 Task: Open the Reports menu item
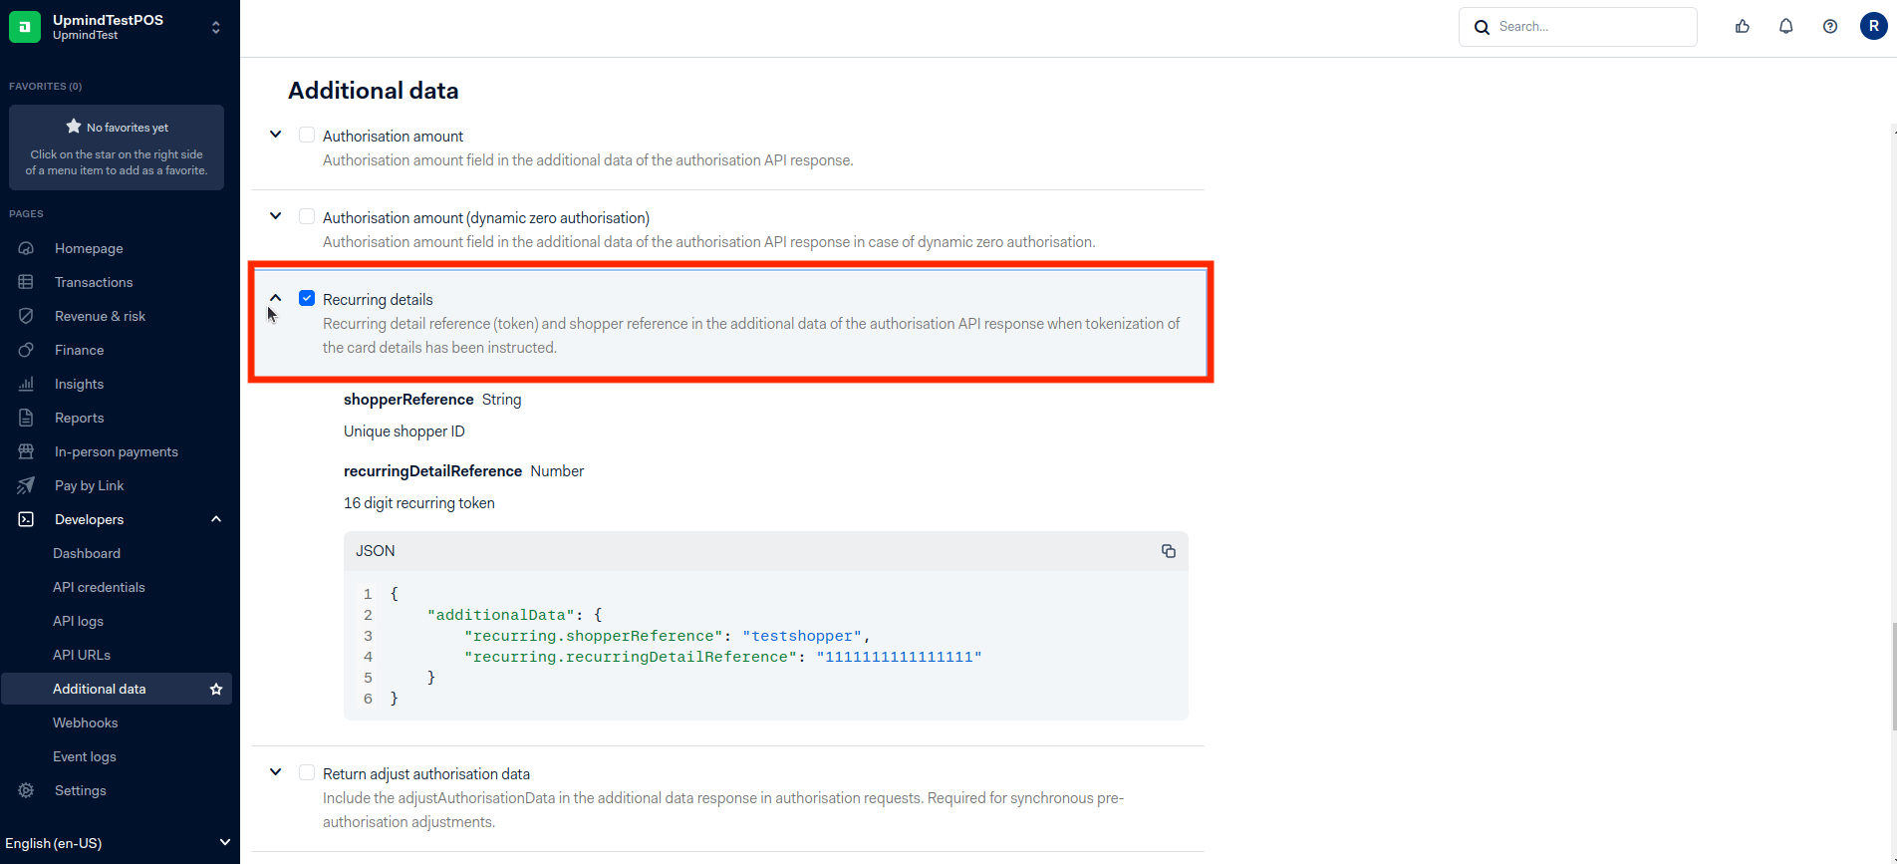coord(79,418)
